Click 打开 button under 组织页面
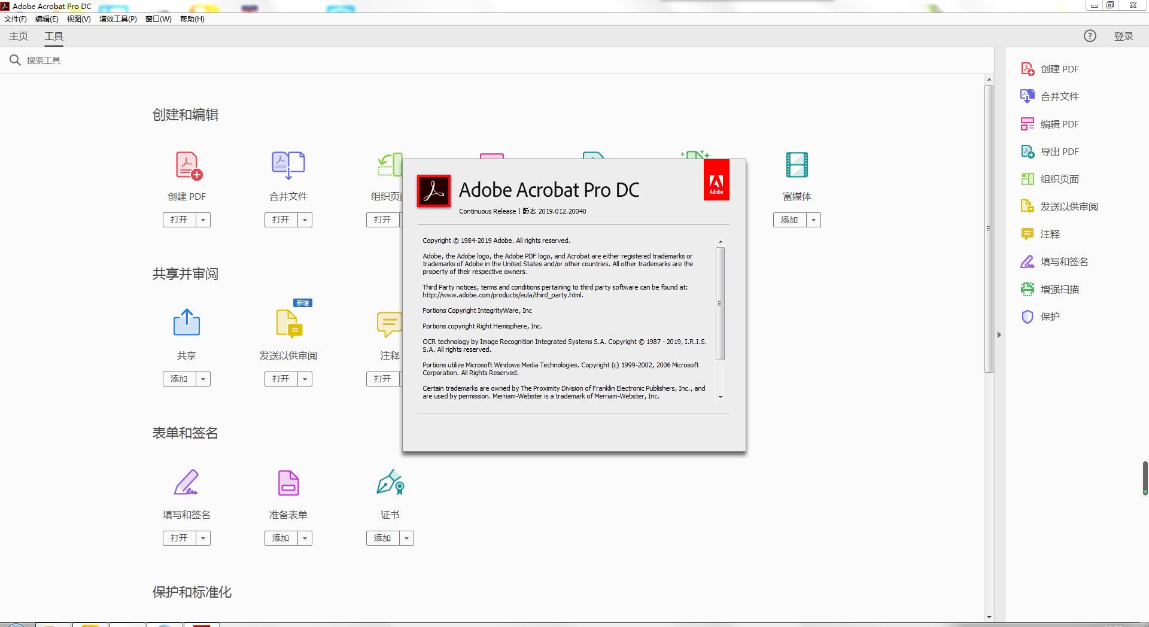 tap(384, 220)
